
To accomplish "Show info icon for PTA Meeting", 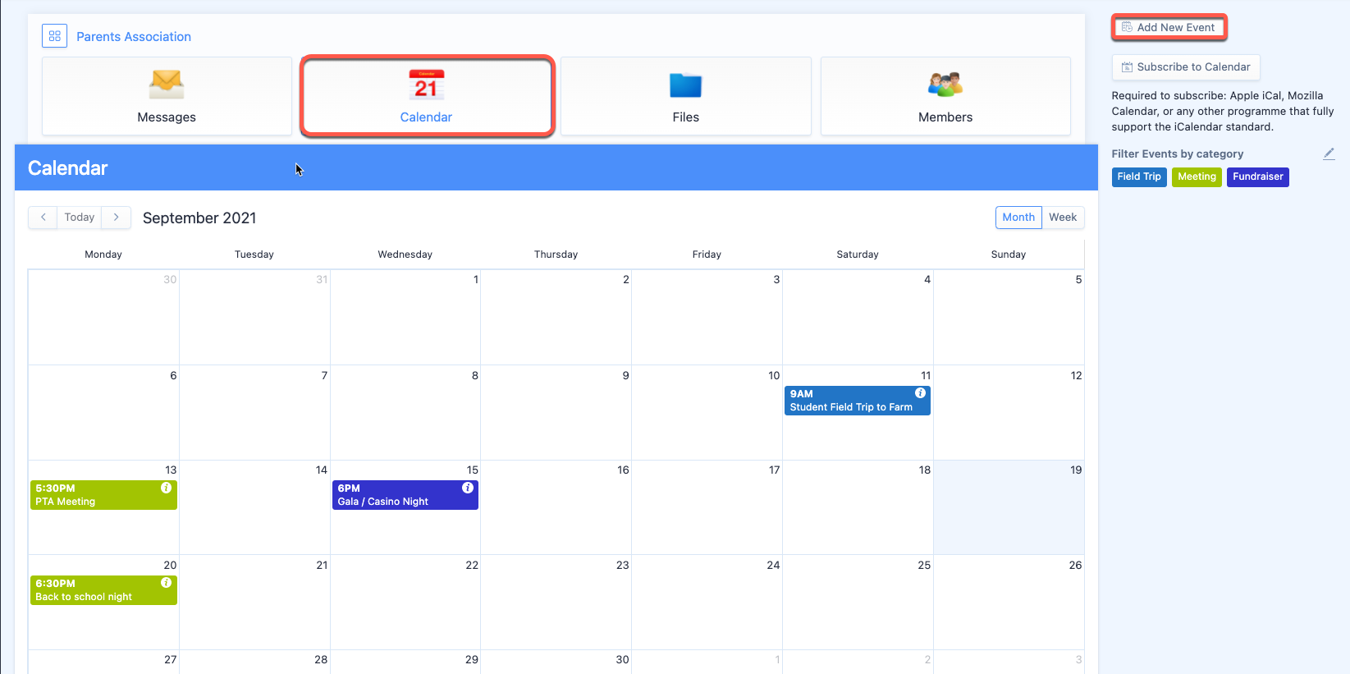I will click(x=166, y=488).
